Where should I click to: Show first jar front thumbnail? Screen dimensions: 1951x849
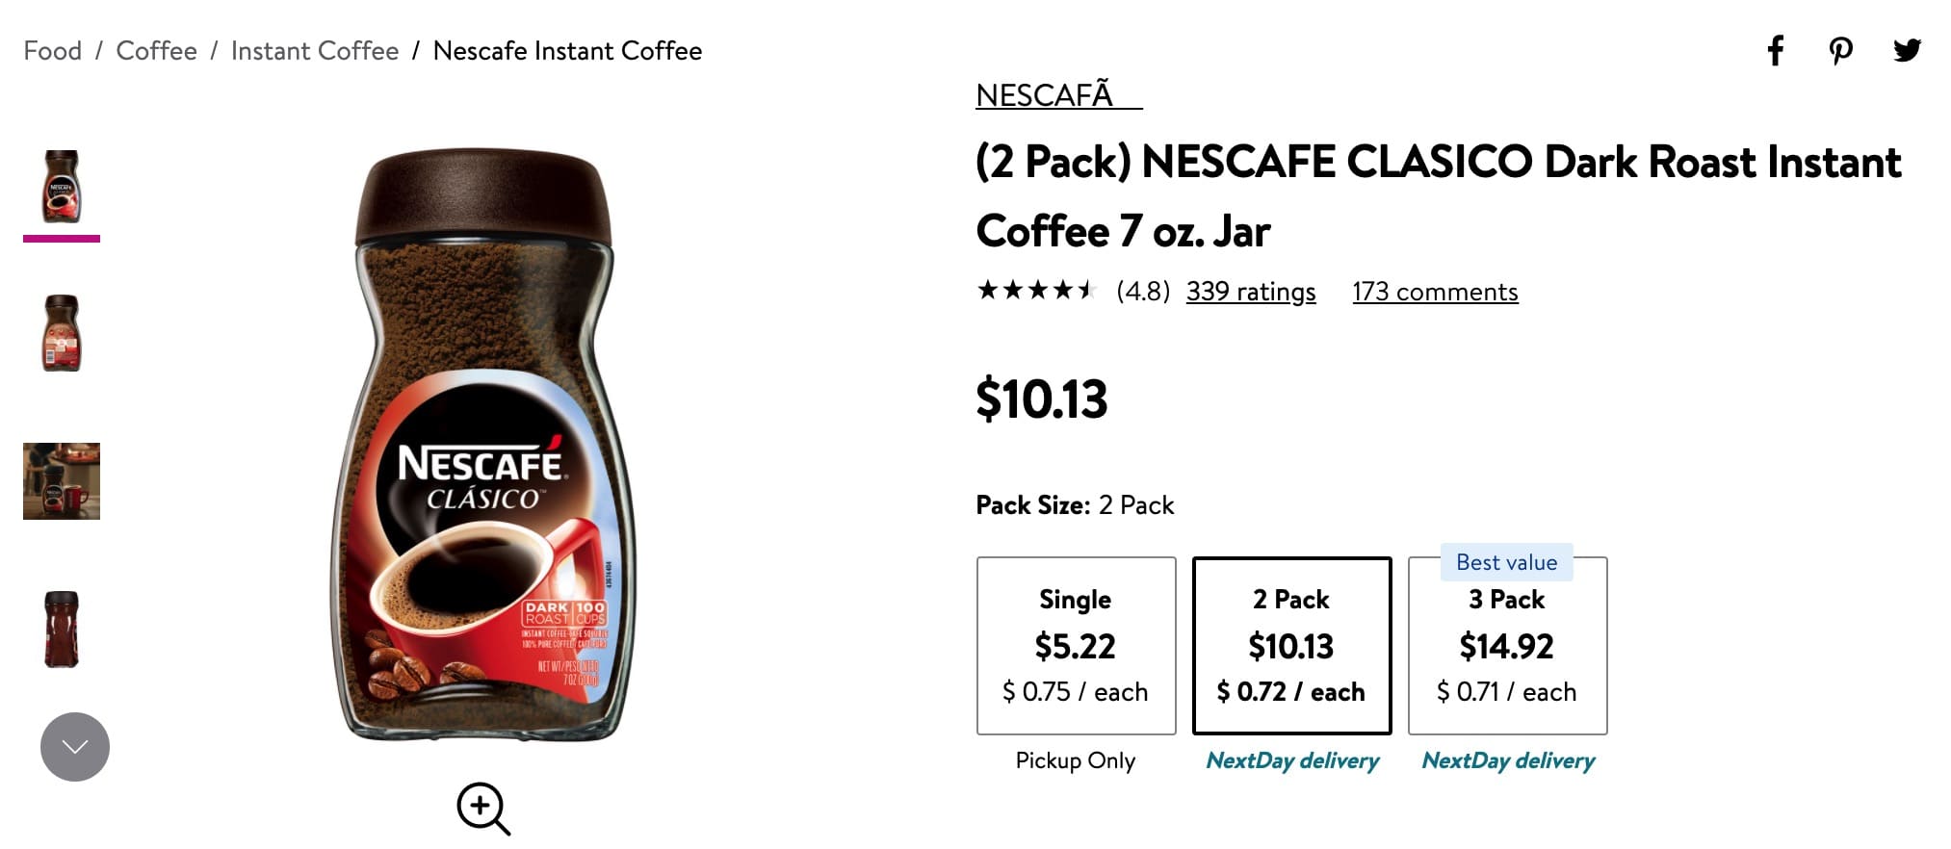pyautogui.click(x=62, y=187)
